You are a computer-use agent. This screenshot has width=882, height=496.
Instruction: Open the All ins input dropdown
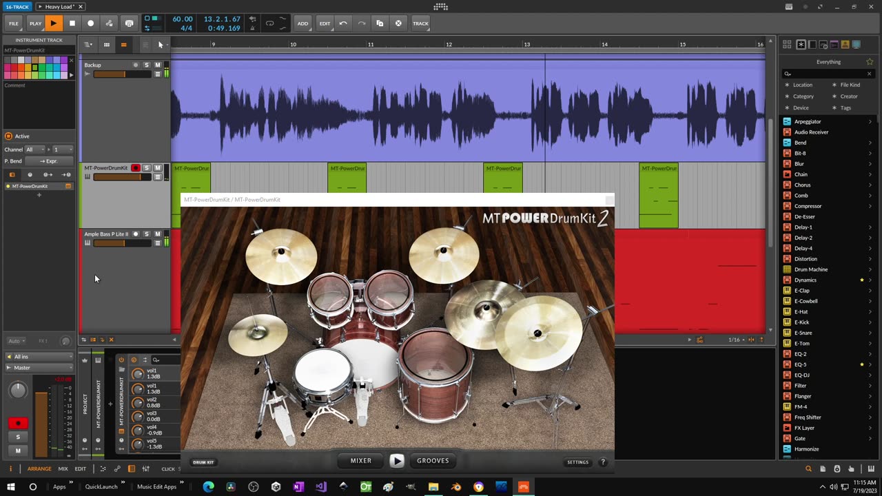click(39, 356)
